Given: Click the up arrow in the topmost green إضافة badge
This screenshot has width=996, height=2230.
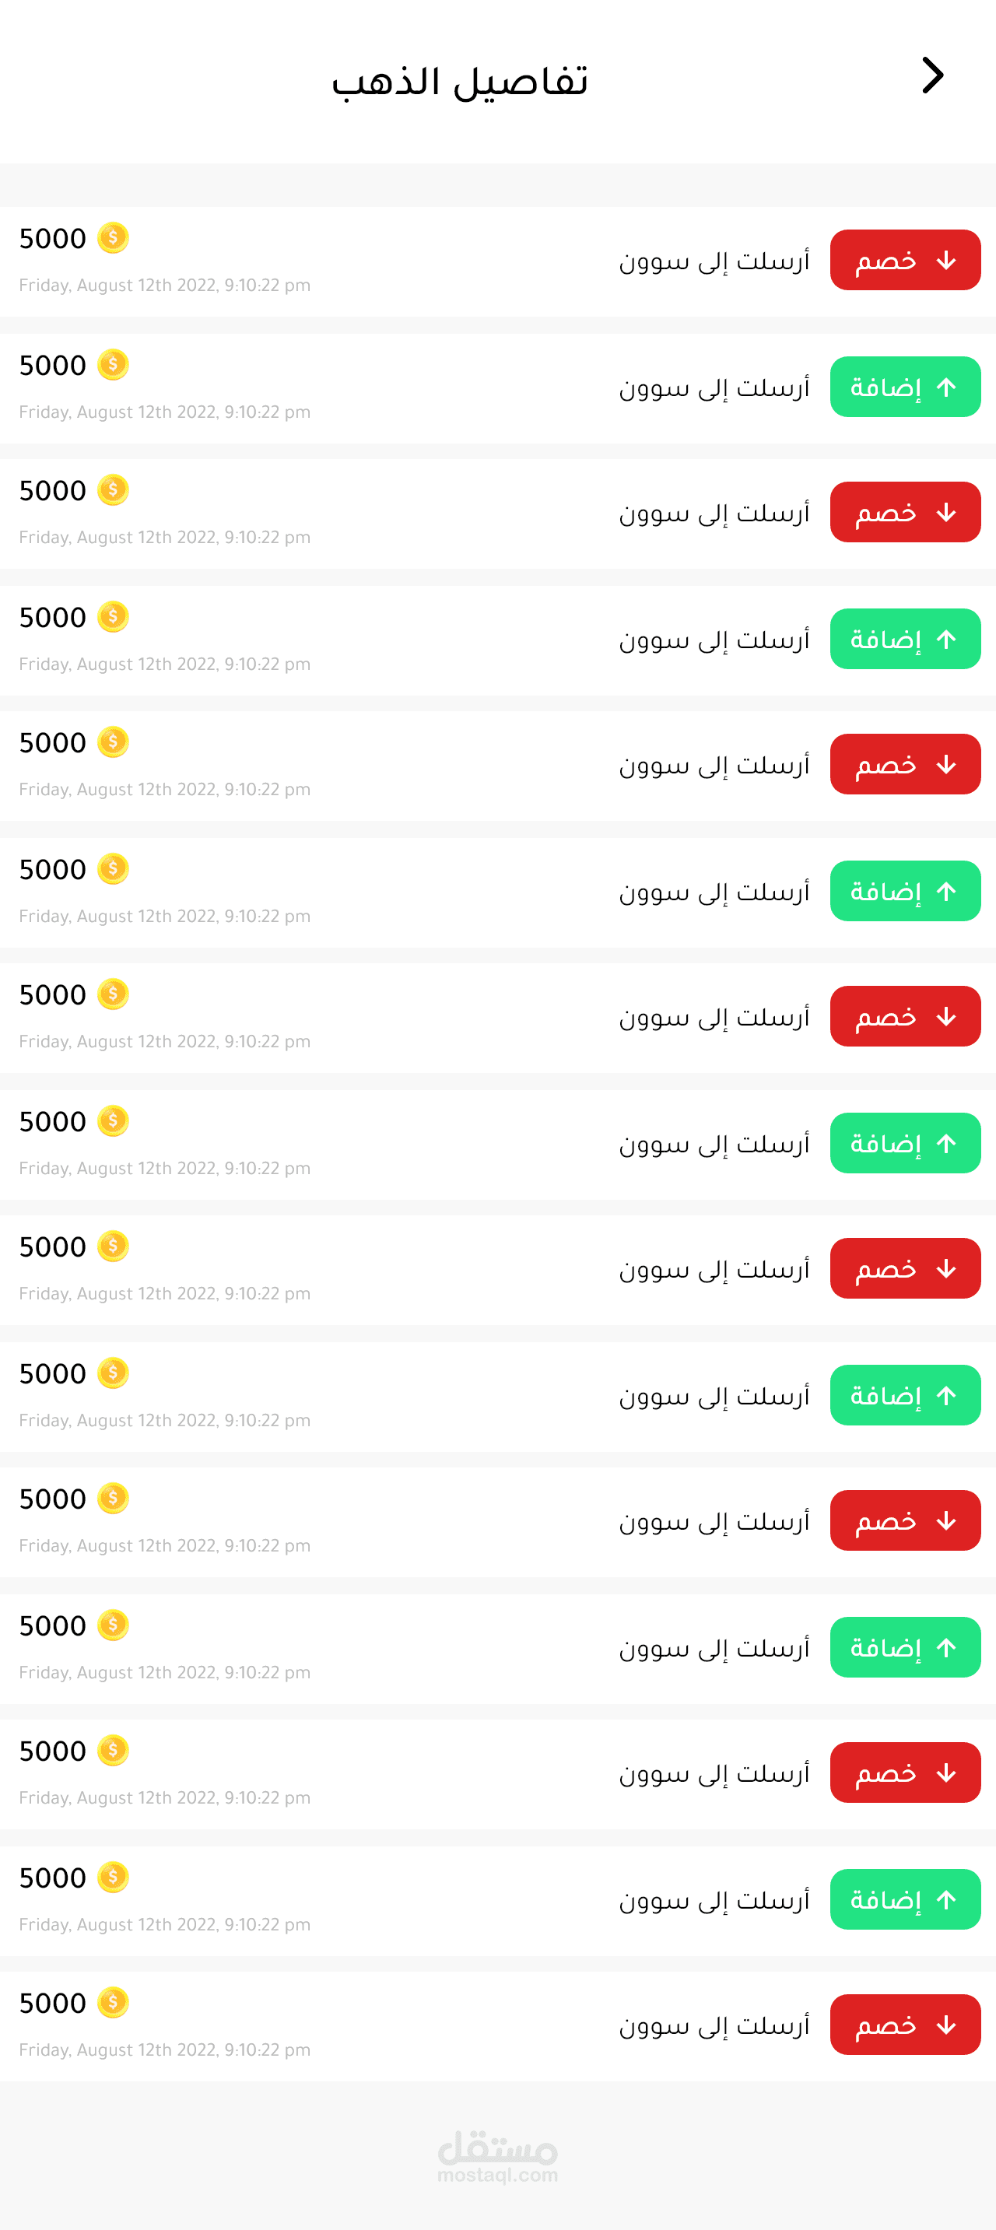Looking at the screenshot, I should point(945,387).
